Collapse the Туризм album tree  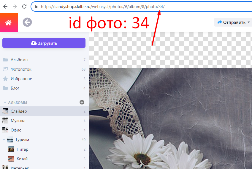point(4,140)
